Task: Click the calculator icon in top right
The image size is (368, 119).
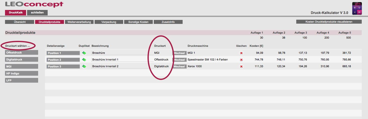Action: click(357, 8)
